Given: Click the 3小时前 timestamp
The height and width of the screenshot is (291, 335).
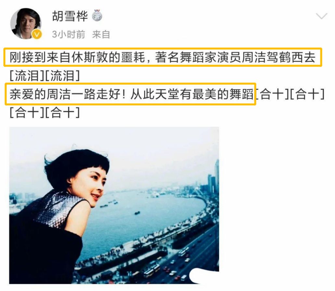Looking at the screenshot, I should click(x=69, y=34).
